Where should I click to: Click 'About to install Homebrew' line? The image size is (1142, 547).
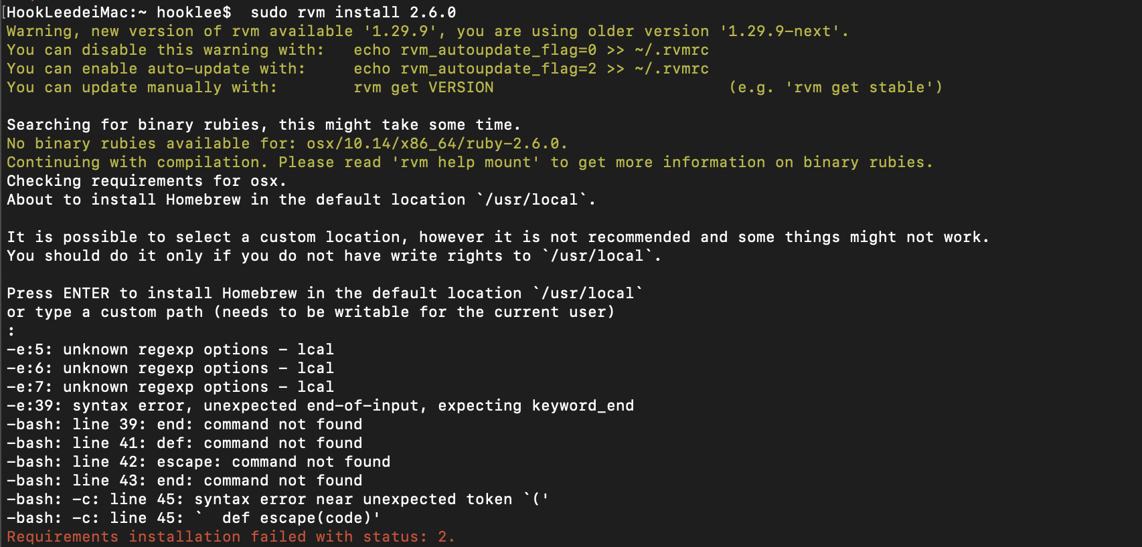(301, 199)
